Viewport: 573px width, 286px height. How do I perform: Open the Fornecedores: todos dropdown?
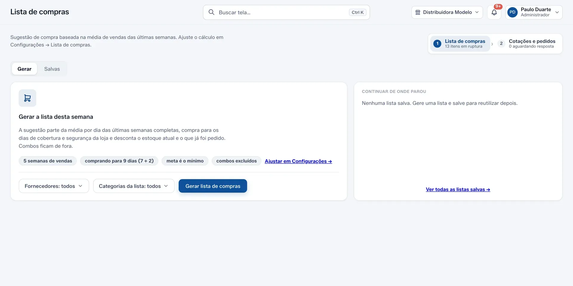click(x=54, y=186)
